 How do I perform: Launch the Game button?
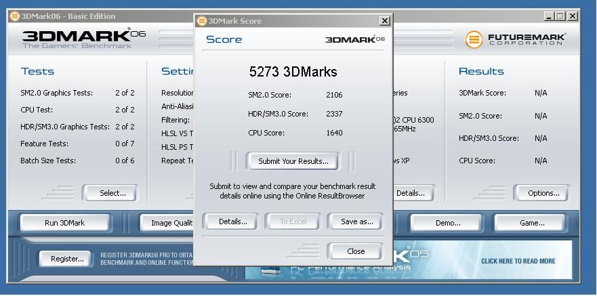pyautogui.click(x=531, y=223)
